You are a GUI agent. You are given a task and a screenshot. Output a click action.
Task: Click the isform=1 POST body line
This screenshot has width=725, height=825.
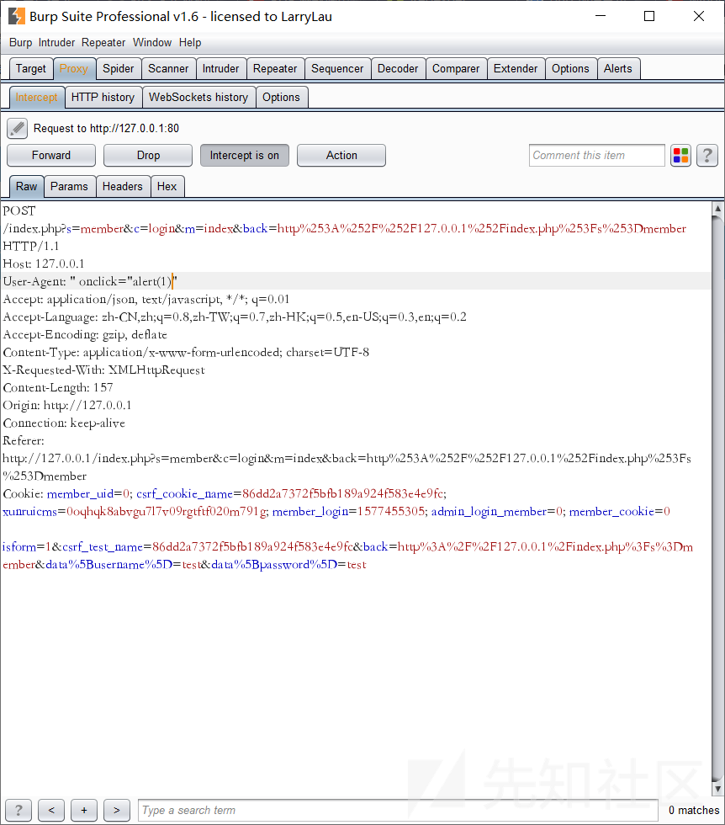[x=347, y=546]
